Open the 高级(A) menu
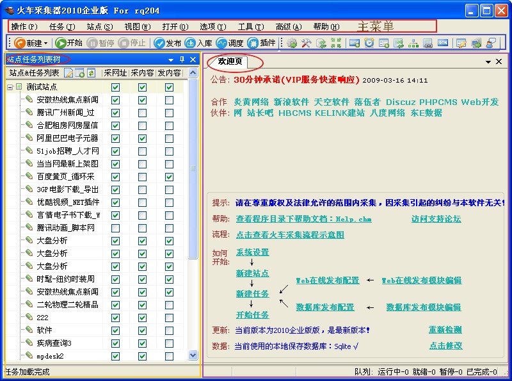This screenshot has width=512, height=381. click(289, 26)
